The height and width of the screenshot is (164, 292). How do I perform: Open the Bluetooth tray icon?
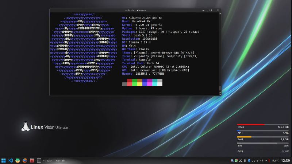tap(249, 160)
